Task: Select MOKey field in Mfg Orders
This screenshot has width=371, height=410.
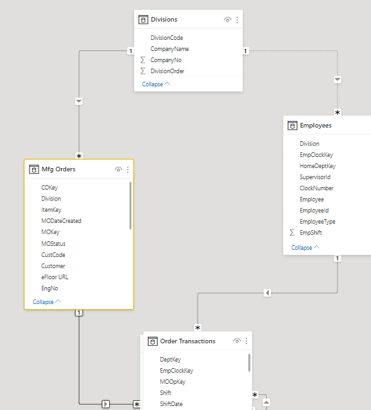Action: (x=50, y=232)
